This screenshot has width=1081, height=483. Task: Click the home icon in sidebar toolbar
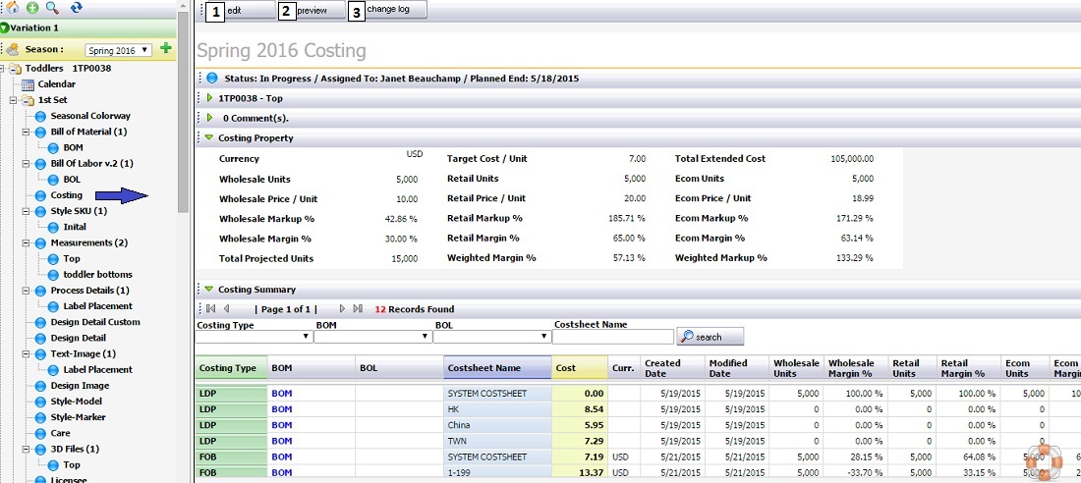click(x=13, y=8)
